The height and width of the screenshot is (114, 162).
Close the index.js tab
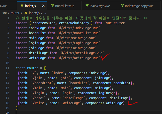(x=43, y=6)
